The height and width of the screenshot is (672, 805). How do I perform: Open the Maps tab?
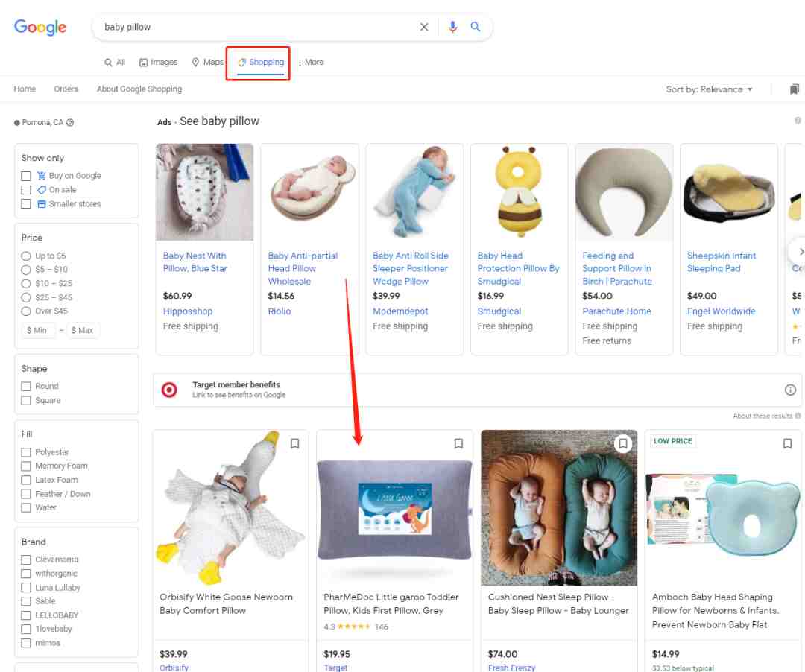[x=207, y=63]
